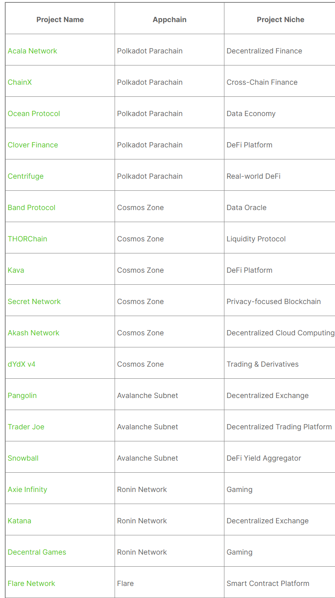
Task: Open THORChain link
Action: click(27, 239)
